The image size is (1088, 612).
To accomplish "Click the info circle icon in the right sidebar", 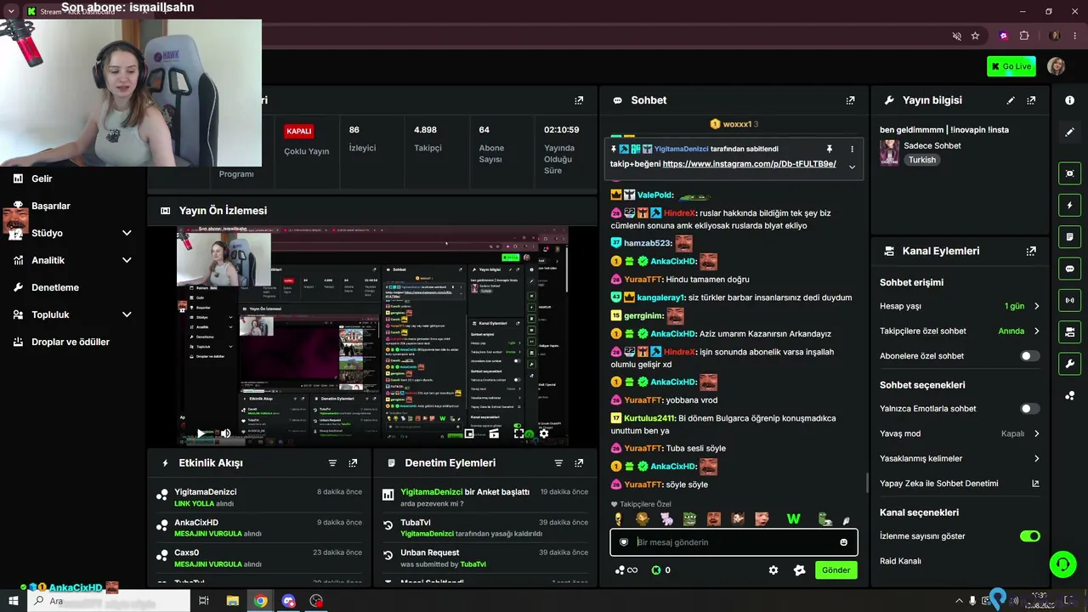I will pyautogui.click(x=1070, y=100).
